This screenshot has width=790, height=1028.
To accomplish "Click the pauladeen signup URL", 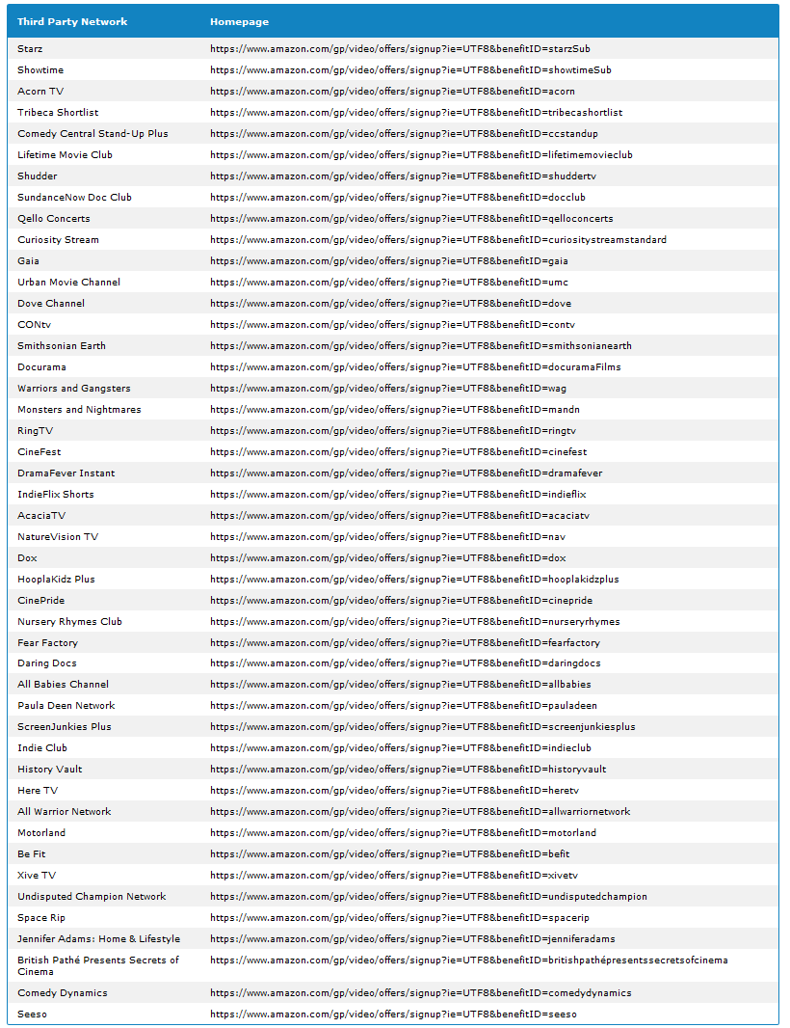I will 404,706.
